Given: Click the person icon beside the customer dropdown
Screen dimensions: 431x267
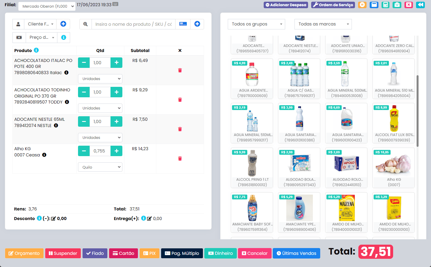Looking at the screenshot, I should [18, 24].
